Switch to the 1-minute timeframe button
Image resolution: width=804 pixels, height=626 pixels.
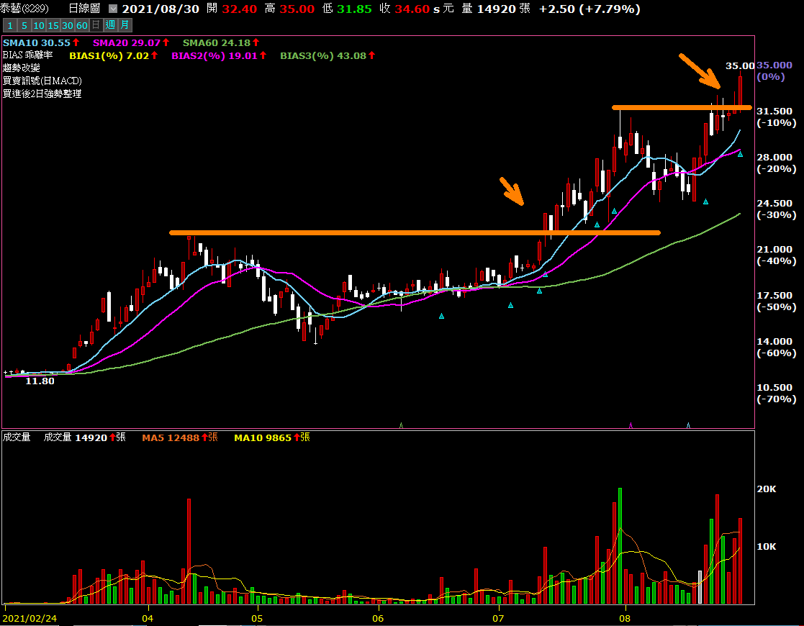pos(9,25)
